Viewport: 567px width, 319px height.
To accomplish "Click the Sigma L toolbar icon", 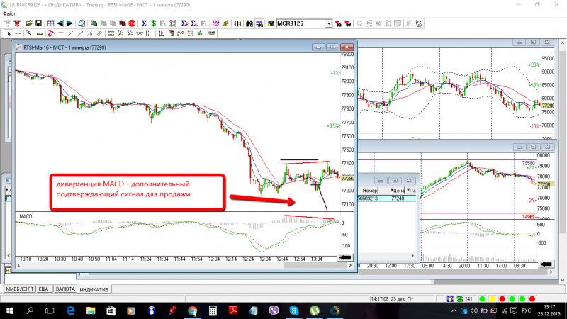I will [194, 23].
